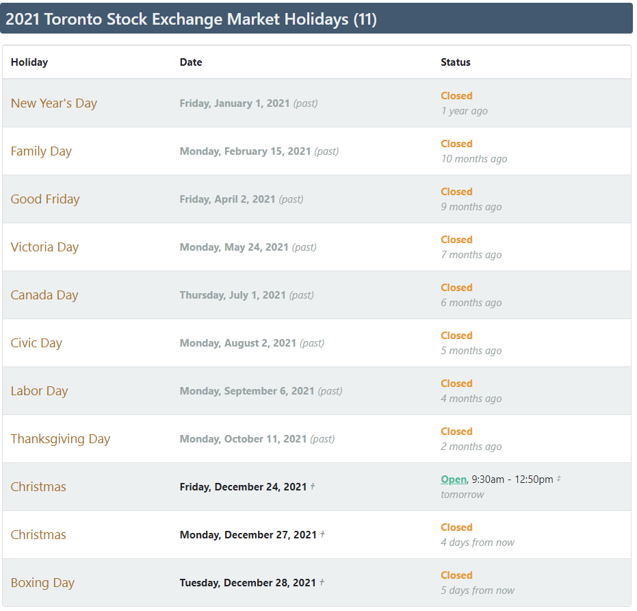Open the Good Friday holiday link

pyautogui.click(x=45, y=199)
